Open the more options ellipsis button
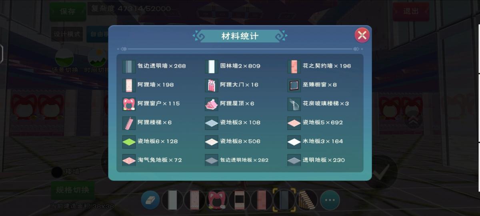Viewport: 480px width, 216px height. click(330, 200)
